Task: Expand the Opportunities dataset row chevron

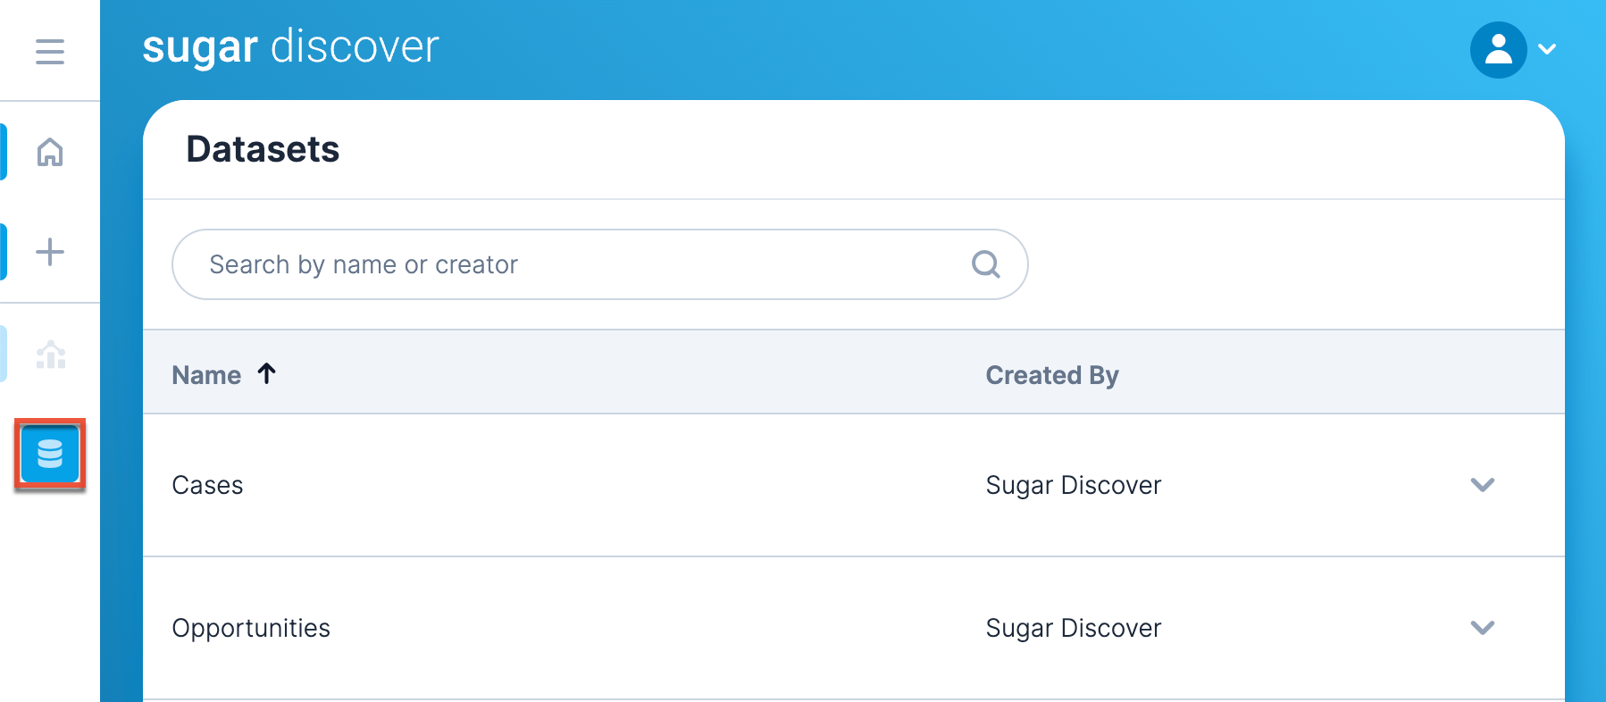Action: 1482,628
